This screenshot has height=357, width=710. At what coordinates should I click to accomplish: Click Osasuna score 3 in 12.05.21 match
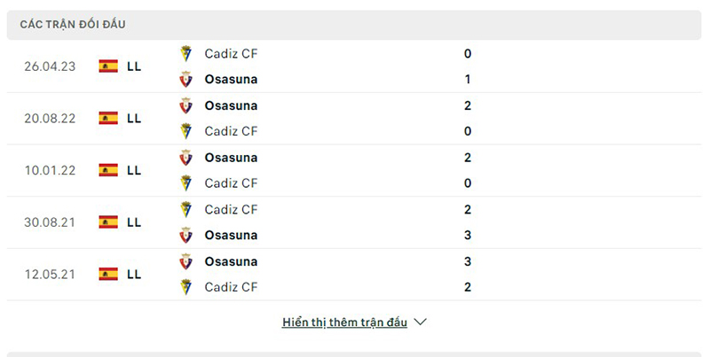pos(468,261)
